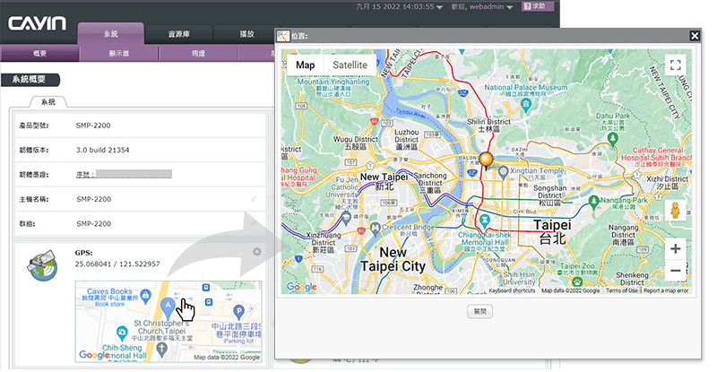Image resolution: width=717 pixels, height=372 pixels.
Task: Open the webadmin user dropdown
Action: point(481,6)
